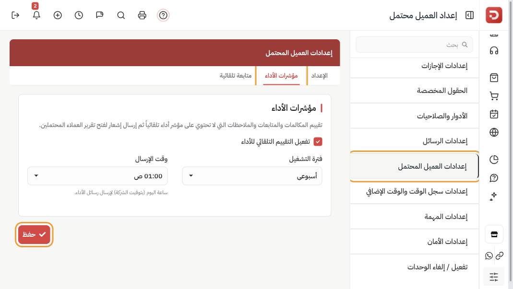Image resolution: width=513 pixels, height=289 pixels.
Task: Collapse the sidebar panel toggle icon
Action: pos(469,15)
